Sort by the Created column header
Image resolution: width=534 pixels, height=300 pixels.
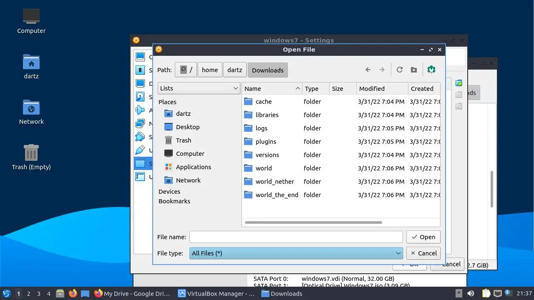tap(424, 88)
